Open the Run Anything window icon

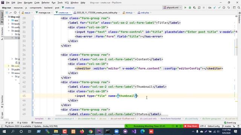(234, 7)
